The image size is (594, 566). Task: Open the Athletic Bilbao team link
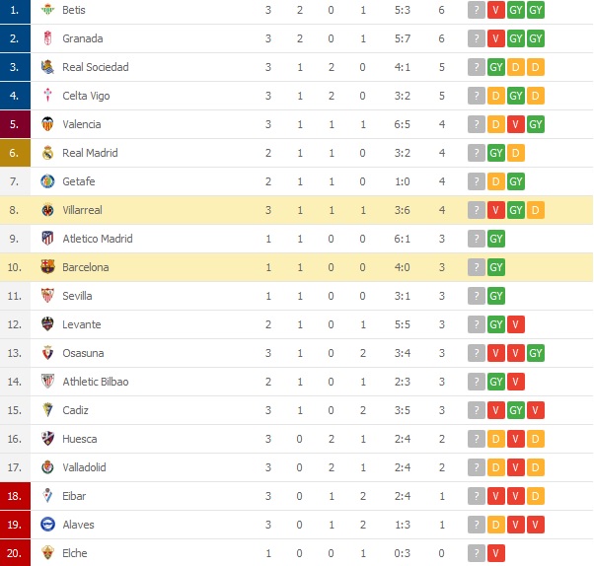click(x=96, y=382)
